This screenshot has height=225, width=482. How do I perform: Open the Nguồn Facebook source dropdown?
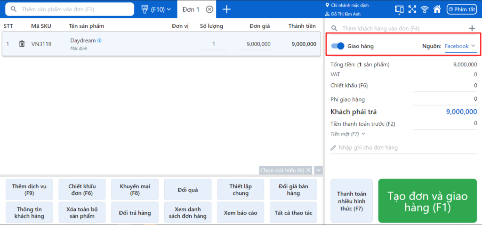[460, 46]
